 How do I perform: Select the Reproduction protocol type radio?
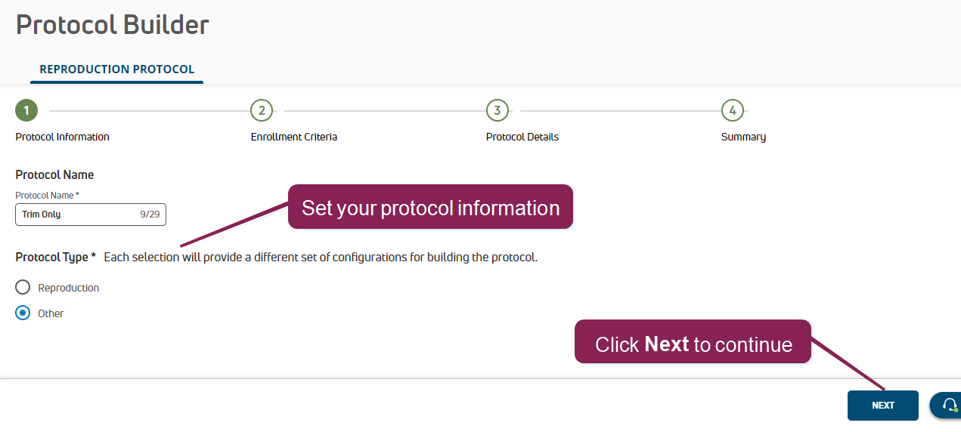(23, 288)
